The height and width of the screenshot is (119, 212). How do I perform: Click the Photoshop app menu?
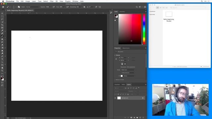[10, 1]
